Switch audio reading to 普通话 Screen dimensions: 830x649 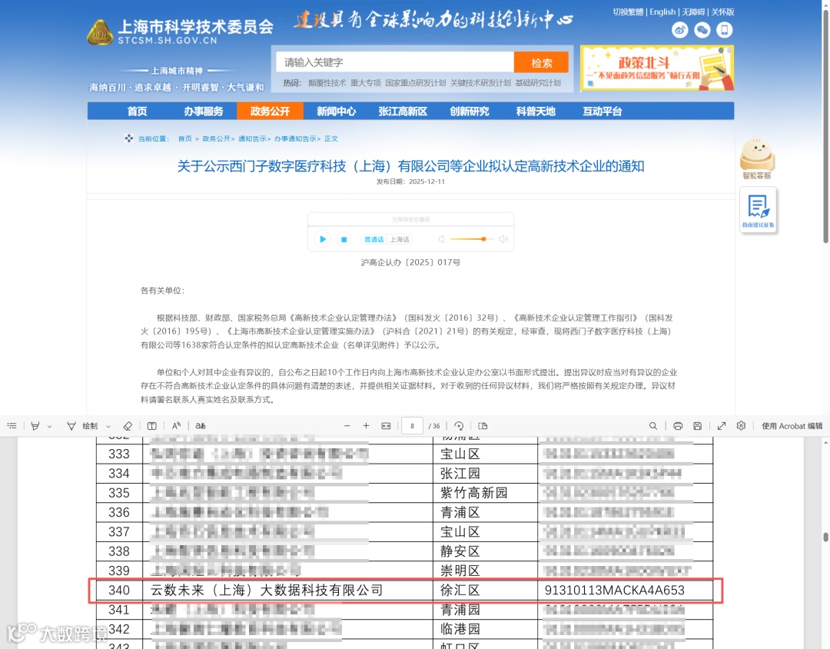[x=373, y=239]
